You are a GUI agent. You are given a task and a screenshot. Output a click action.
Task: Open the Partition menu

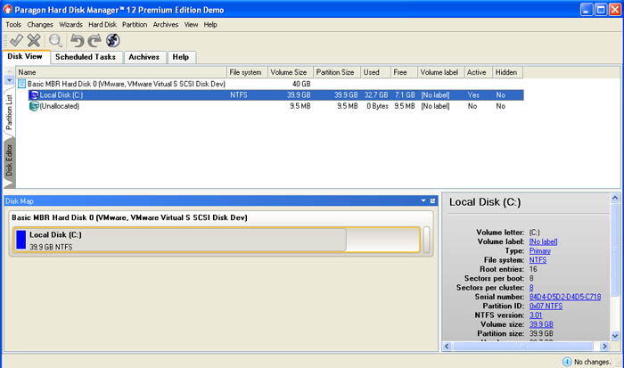135,25
